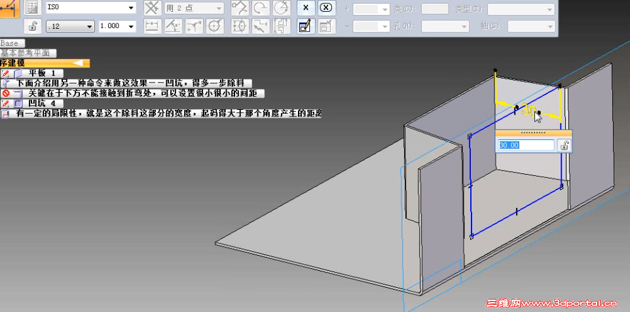
Task: Toggle the lock icon beside the .12 dropdown
Action: pyautogui.click(x=33, y=26)
